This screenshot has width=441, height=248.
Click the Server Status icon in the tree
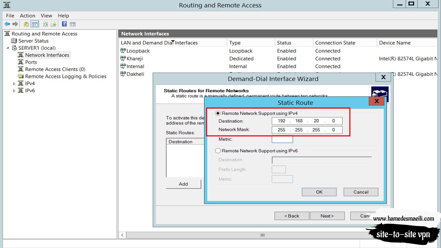click(x=14, y=41)
